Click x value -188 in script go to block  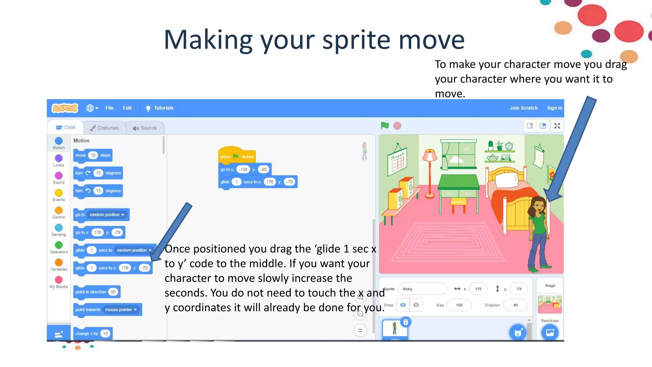(244, 169)
